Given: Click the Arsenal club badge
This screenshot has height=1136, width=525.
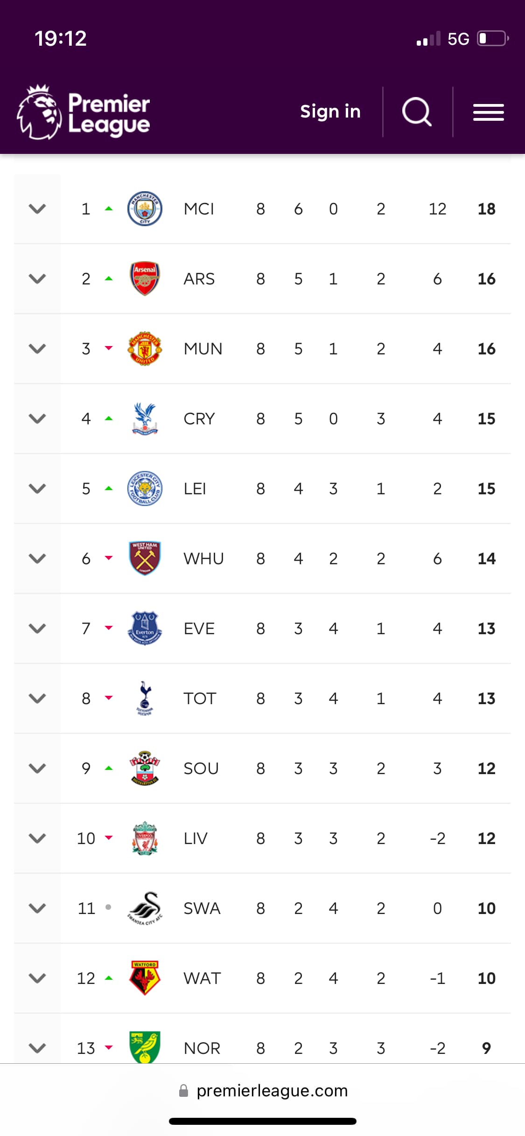Looking at the screenshot, I should (x=145, y=278).
